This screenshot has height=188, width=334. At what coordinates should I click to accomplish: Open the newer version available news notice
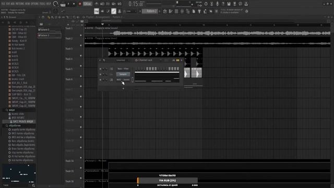point(232,11)
